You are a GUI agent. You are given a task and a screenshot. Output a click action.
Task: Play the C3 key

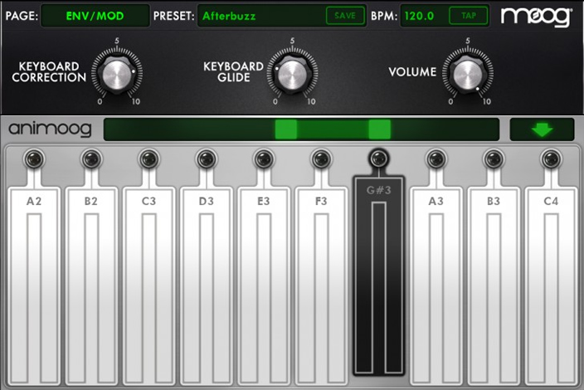[149, 286]
